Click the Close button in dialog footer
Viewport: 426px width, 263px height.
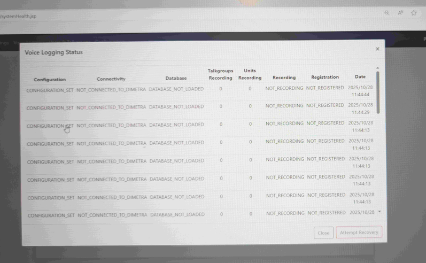coord(323,233)
